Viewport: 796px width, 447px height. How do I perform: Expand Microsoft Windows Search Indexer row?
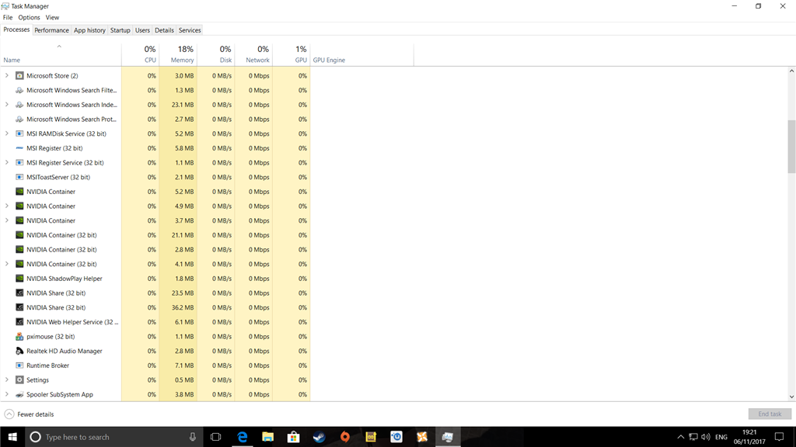[6, 105]
